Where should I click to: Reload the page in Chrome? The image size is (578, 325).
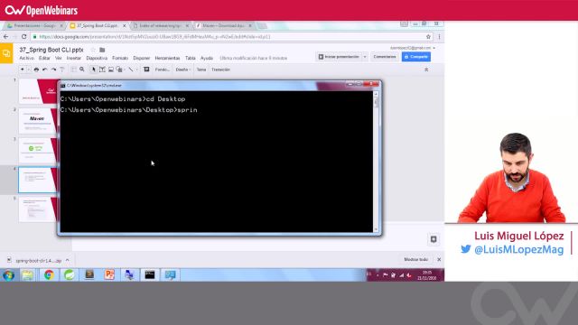coord(24,37)
